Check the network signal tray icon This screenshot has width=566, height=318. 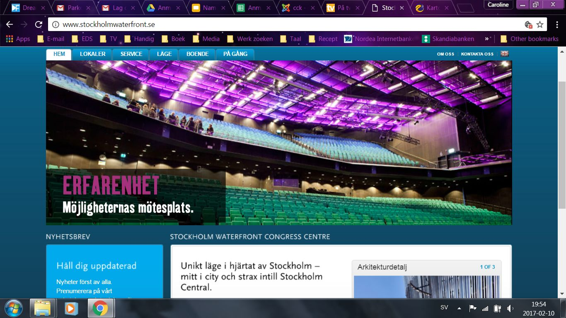click(485, 308)
